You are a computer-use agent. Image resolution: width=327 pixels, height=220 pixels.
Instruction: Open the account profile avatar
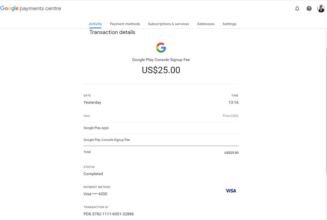pyautogui.click(x=321, y=8)
